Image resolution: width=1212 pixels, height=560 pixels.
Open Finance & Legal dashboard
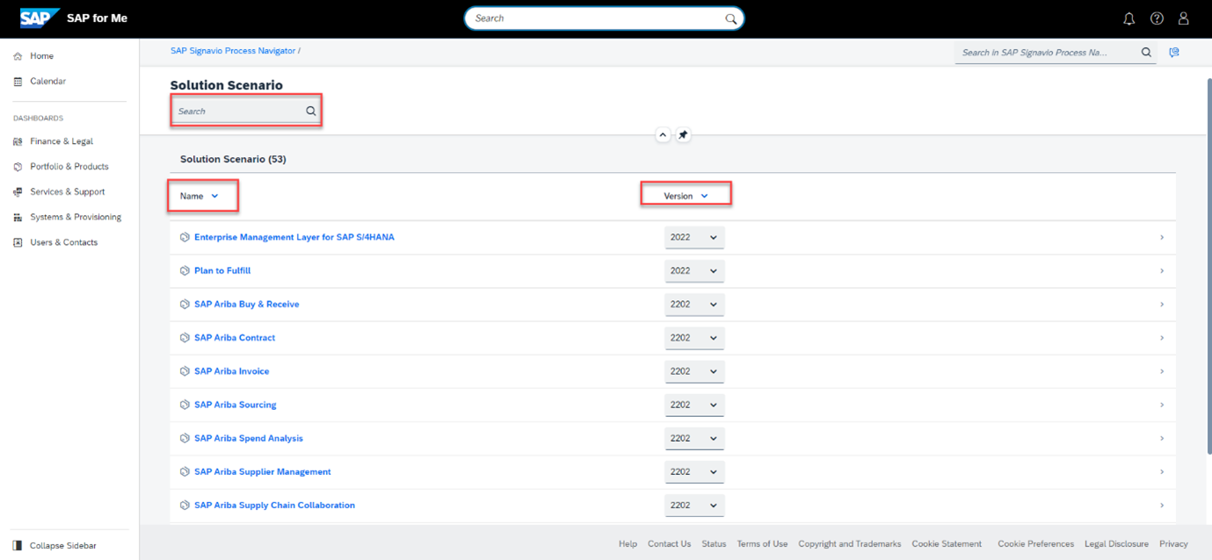pos(61,141)
